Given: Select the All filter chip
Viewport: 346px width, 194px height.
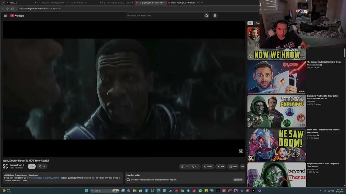Looking at the screenshot, I should click(250, 23).
